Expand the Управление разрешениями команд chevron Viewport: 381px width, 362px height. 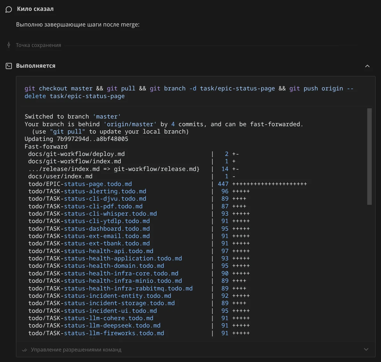coord(366,350)
